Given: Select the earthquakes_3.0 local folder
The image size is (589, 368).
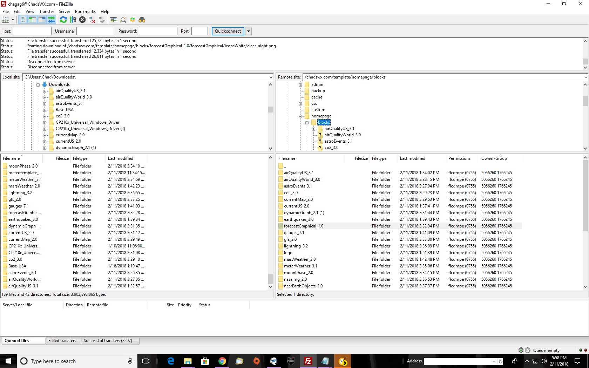Looking at the screenshot, I should point(74,219).
